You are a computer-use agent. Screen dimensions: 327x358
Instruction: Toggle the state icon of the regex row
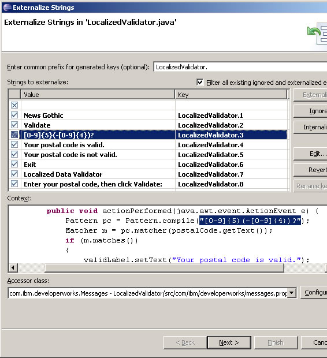[x=14, y=135]
